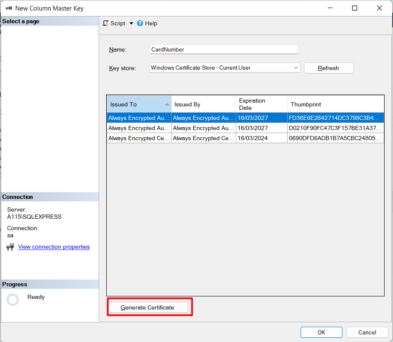
Task: Select certificate with thumbprint starting FD36E6E
Action: 335,118
